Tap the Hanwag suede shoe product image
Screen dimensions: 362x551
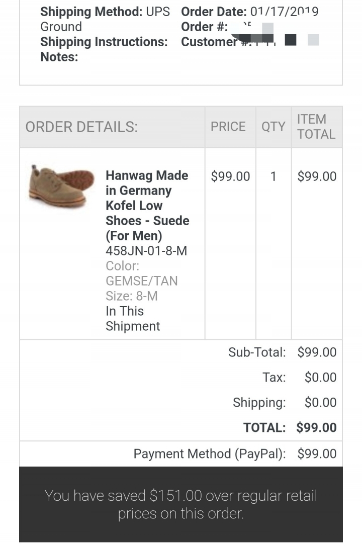point(61,186)
